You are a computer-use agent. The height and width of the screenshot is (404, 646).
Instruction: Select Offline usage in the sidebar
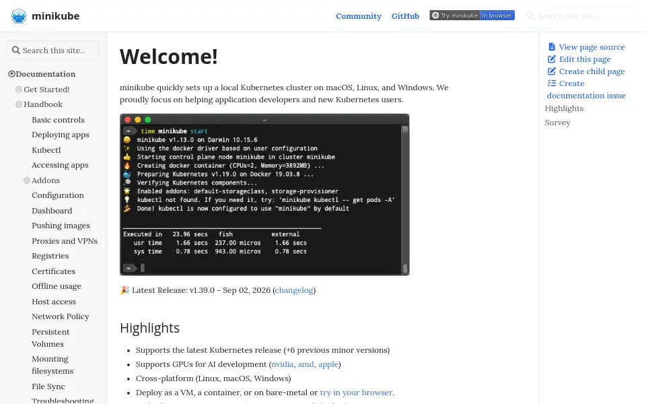[x=57, y=286]
